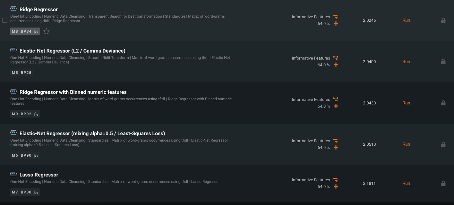
Task: Click the plus icon in Elastic-Net mixing alpha row
Action: (x=336, y=148)
